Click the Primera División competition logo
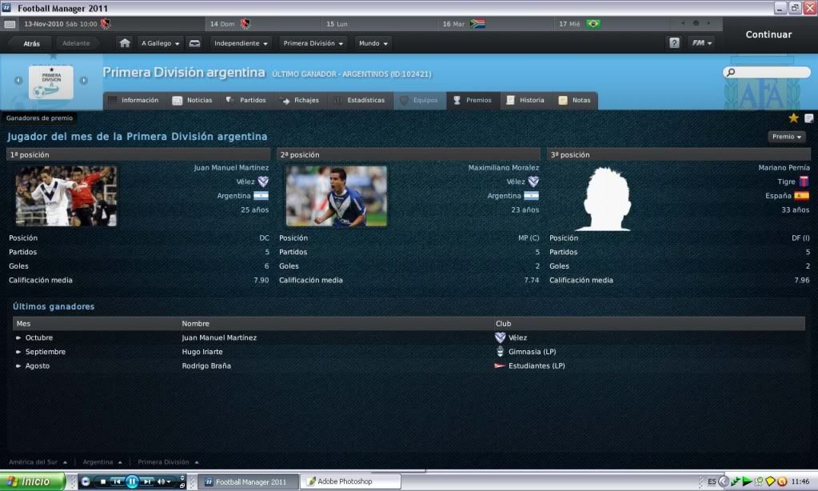The image size is (818, 491). [51, 82]
